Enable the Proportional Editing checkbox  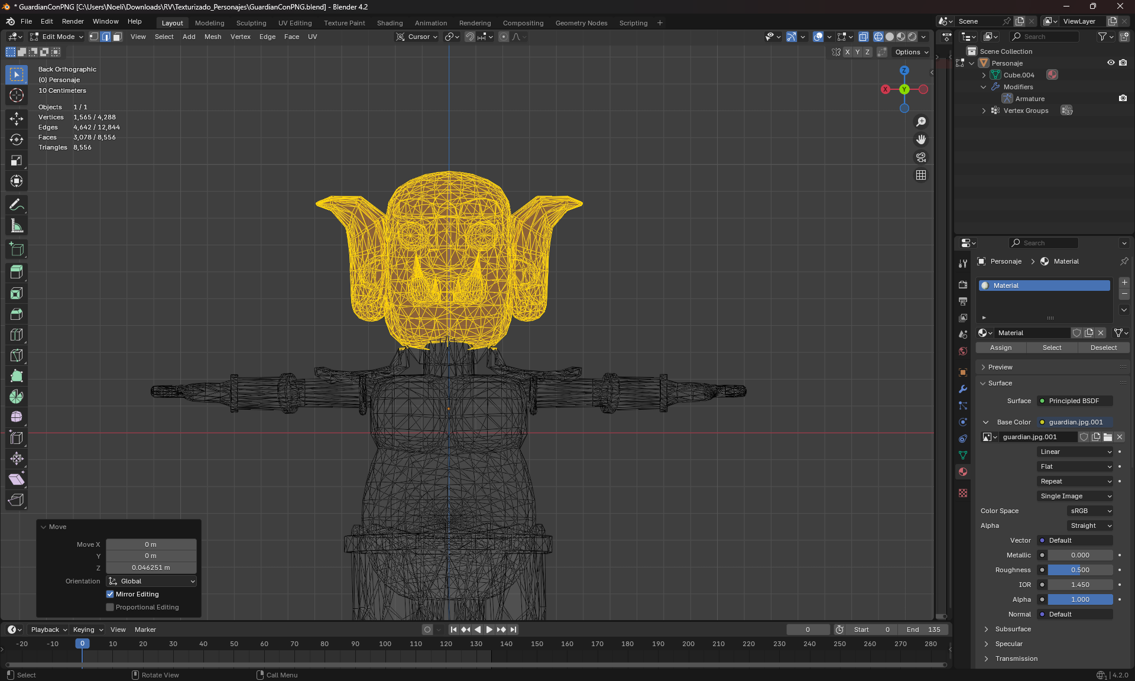click(110, 607)
